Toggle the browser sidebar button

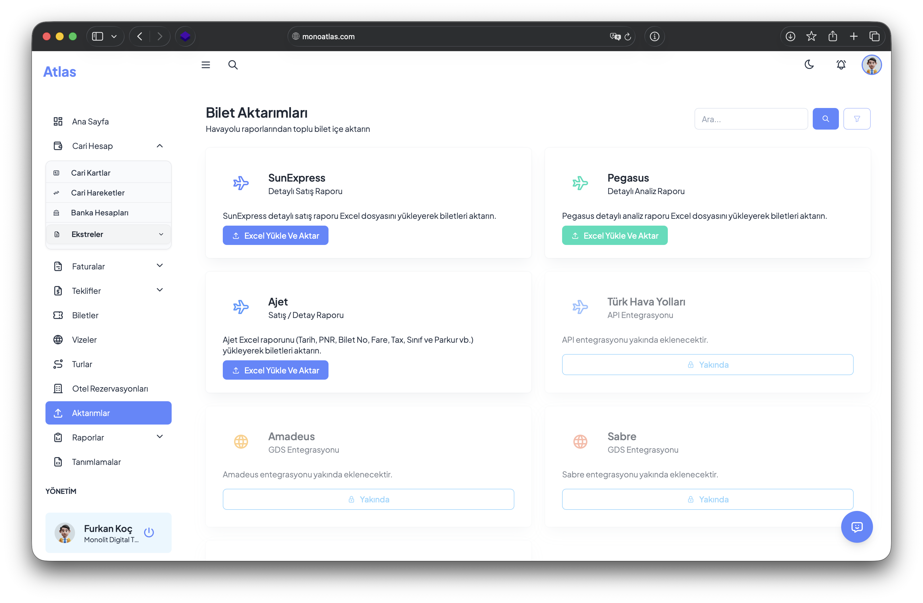pyautogui.click(x=97, y=36)
